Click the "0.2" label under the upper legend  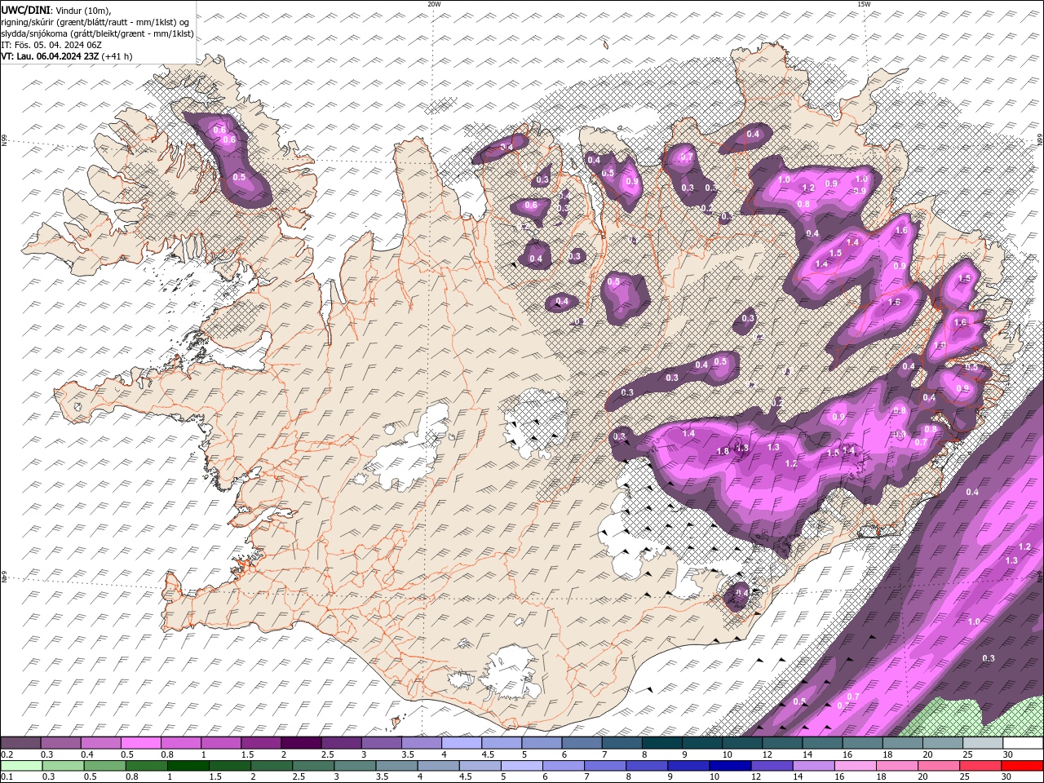point(7,754)
